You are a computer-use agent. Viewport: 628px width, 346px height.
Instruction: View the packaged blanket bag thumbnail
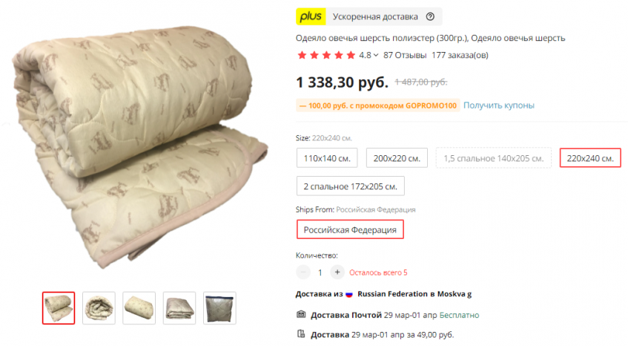[219, 308]
